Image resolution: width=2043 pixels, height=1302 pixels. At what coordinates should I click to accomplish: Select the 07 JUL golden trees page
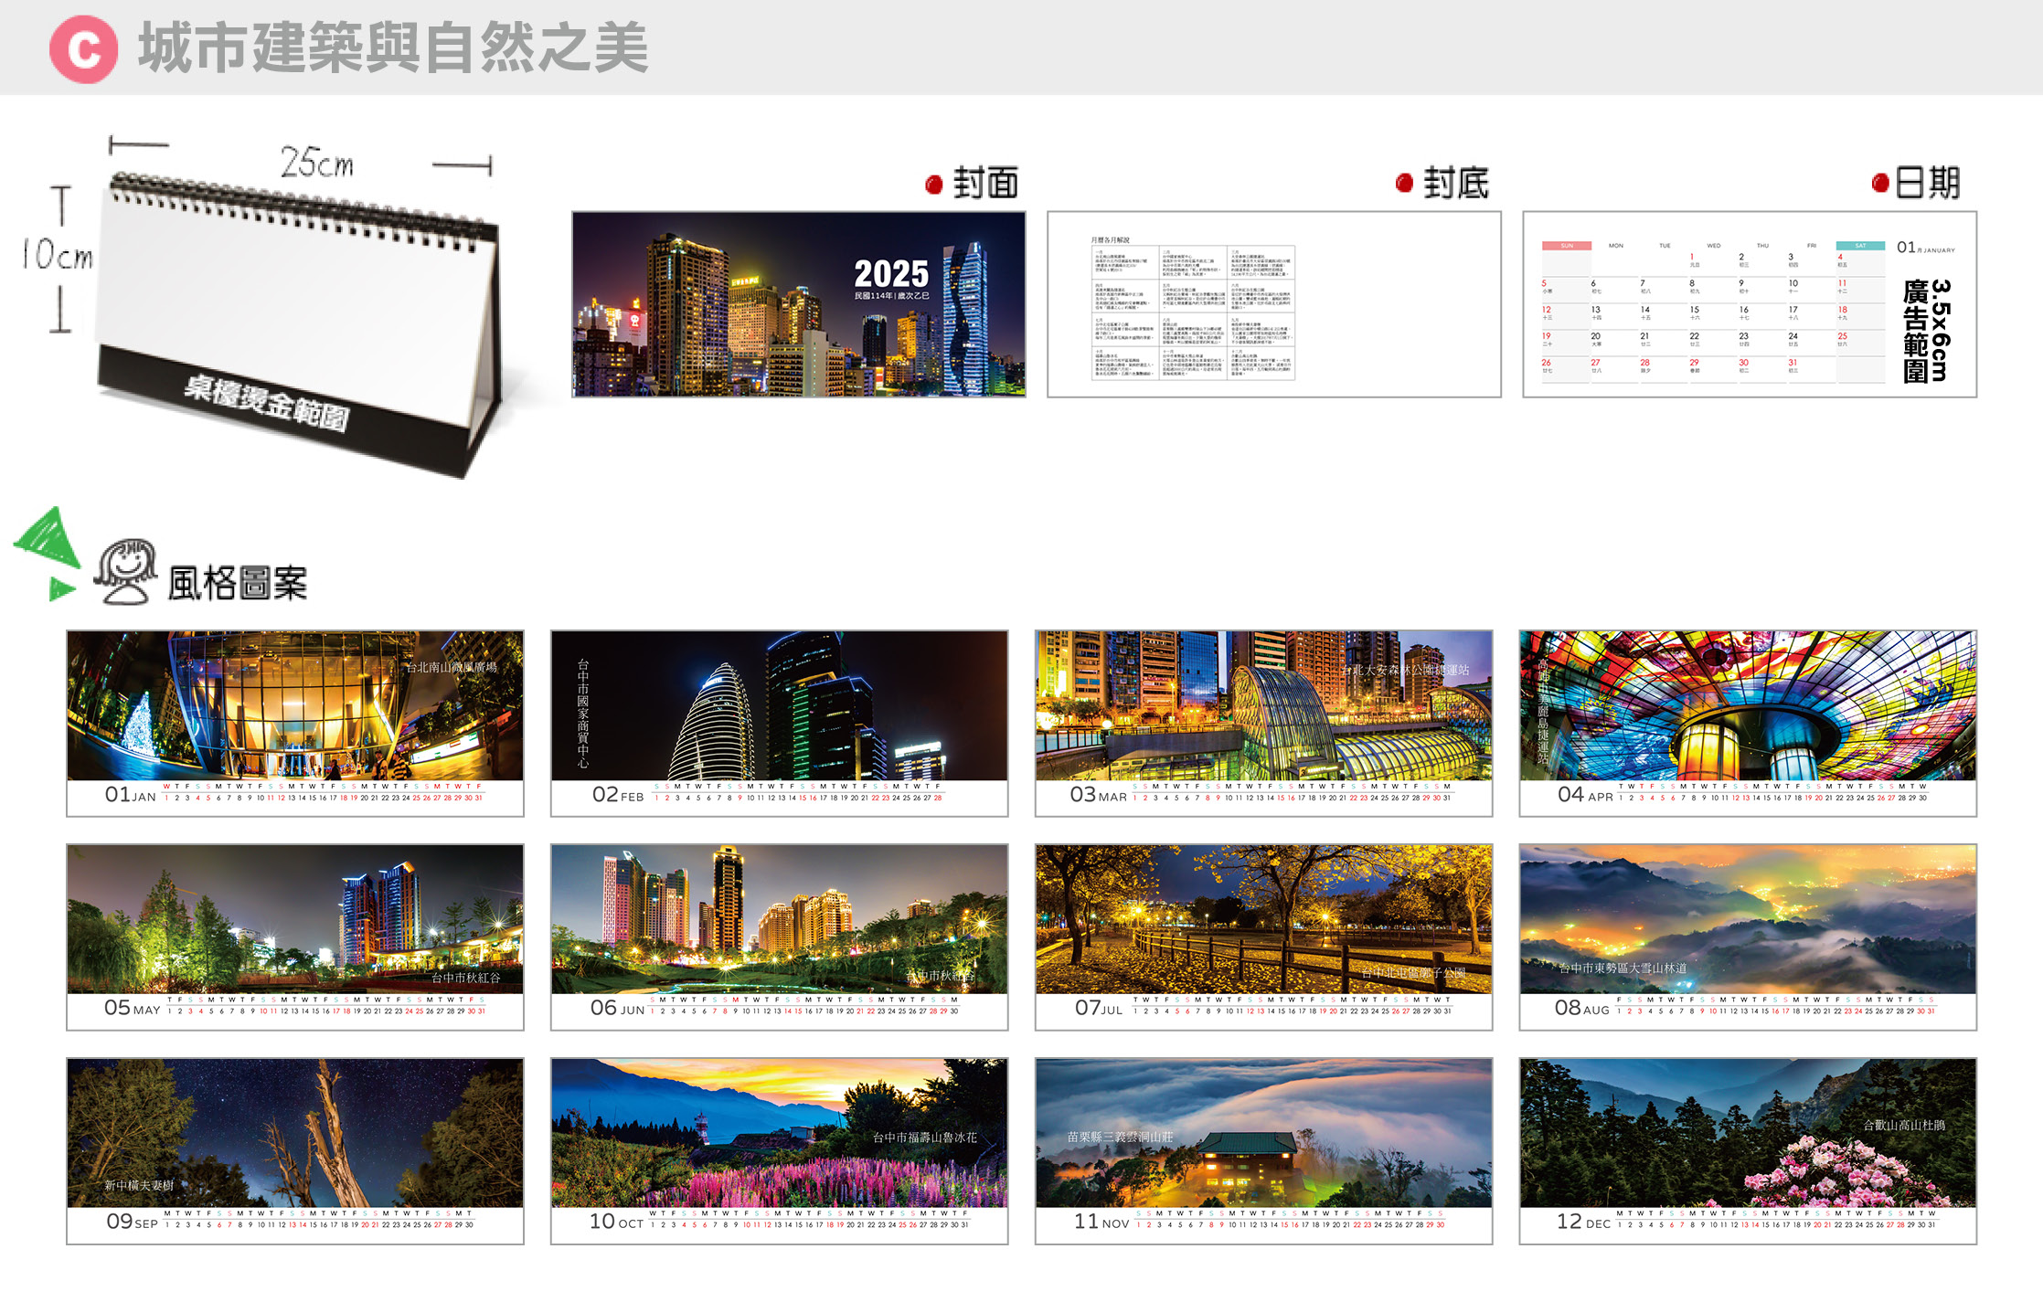pyautogui.click(x=1263, y=937)
